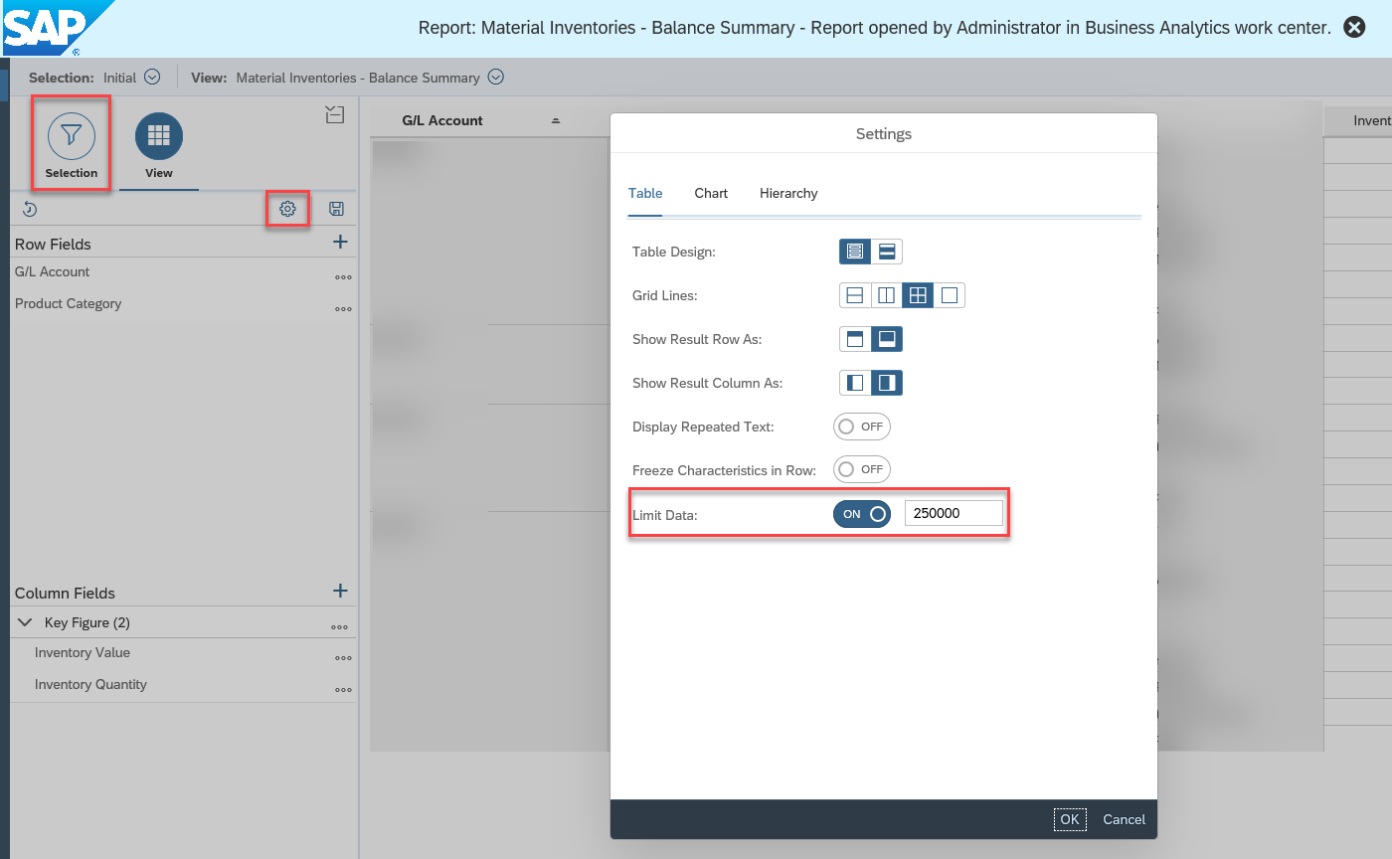The image size is (1392, 859).
Task: Open options for Product Category field
Action: 343,309
